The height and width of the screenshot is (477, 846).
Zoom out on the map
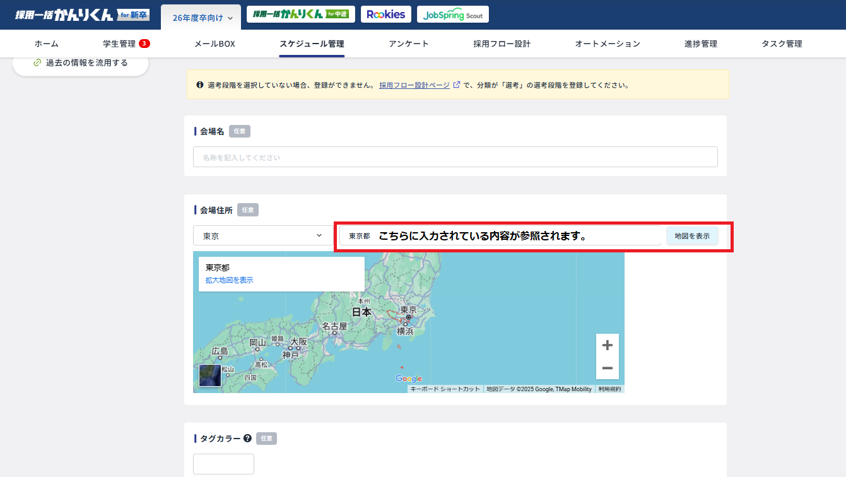pos(607,367)
